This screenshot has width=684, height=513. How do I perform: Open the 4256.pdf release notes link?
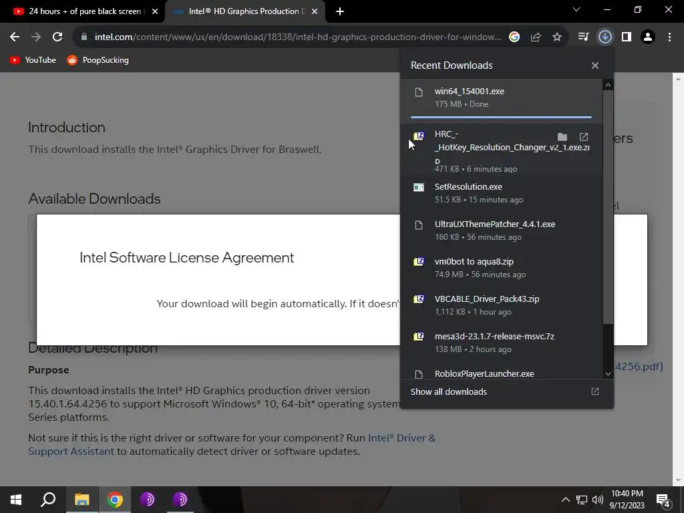639,367
